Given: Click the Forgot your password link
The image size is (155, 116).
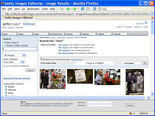Looking at the screenshot, I should [60, 106].
